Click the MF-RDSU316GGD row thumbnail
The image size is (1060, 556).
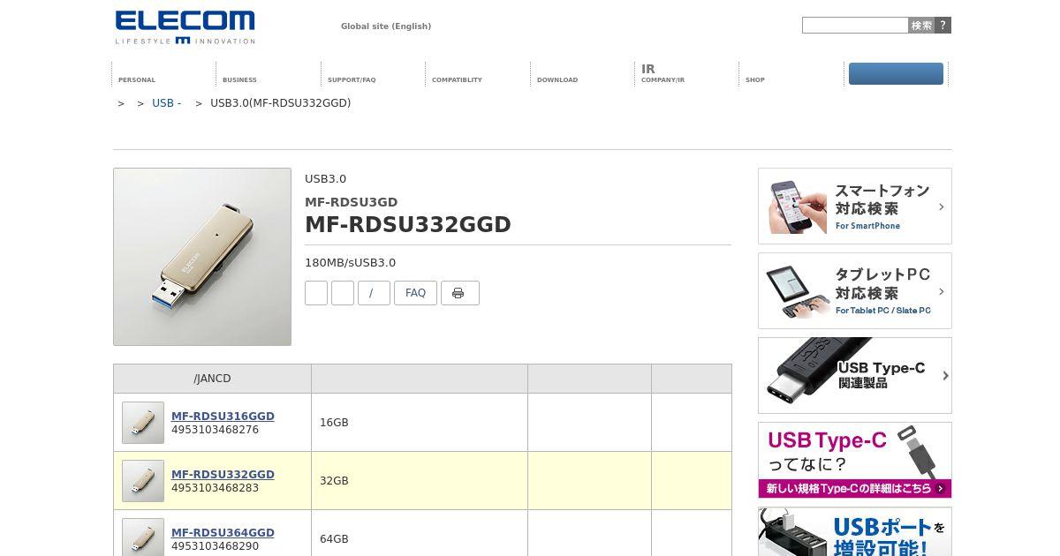(143, 423)
